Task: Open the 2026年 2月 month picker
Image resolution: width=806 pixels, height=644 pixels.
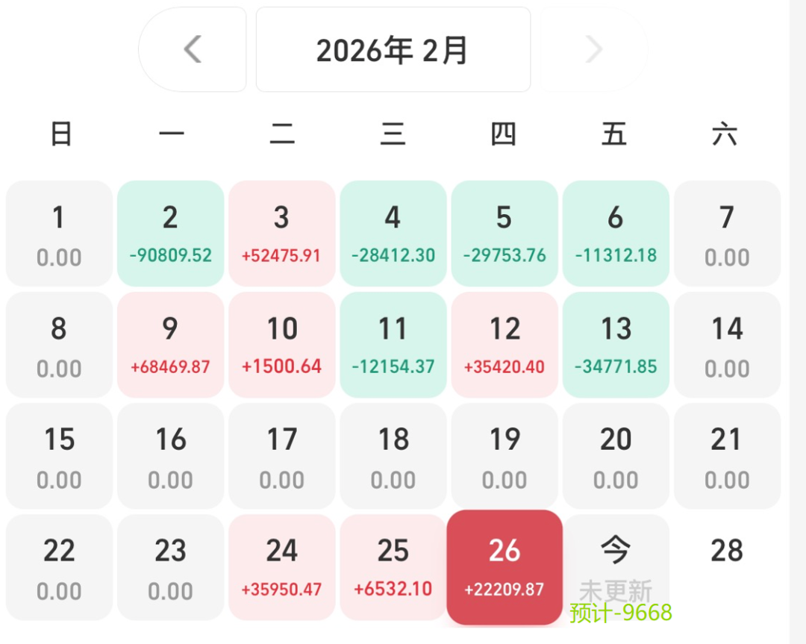Action: (393, 49)
